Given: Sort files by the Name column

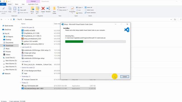Looking at the screenshot, I should pyautogui.click(x=23, y=24).
